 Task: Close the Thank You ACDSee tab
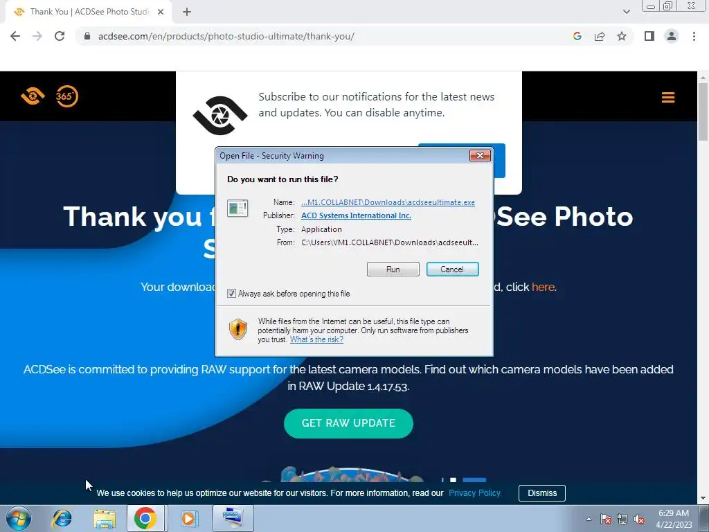(x=161, y=12)
